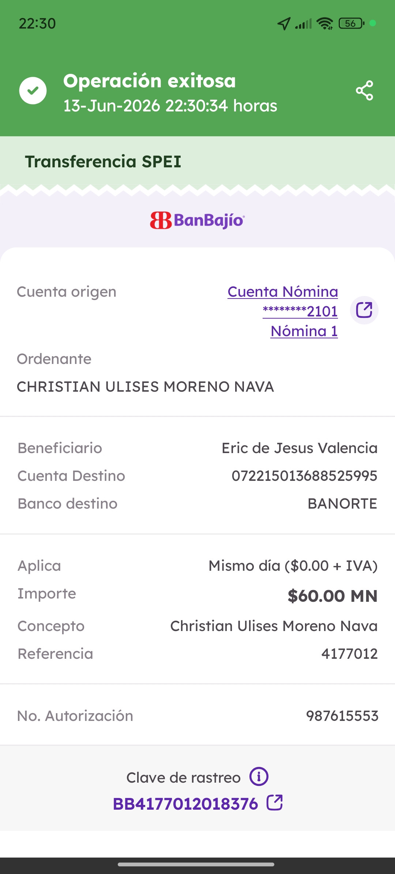Open the Cuenta Nómina link
Screen dimensions: 395x874
(x=283, y=292)
